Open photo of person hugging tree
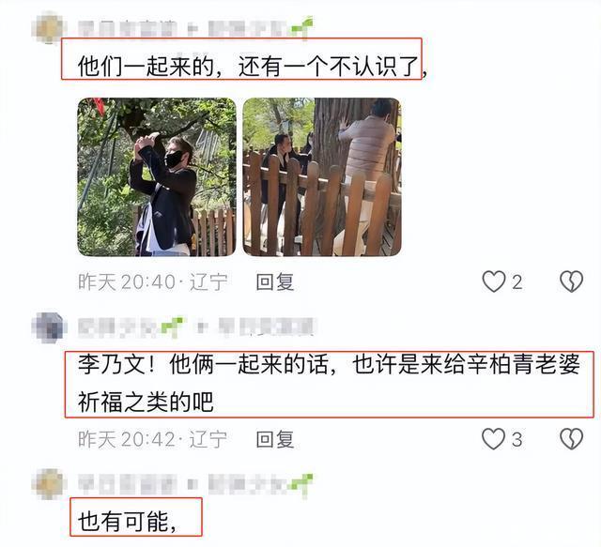 tap(322, 177)
